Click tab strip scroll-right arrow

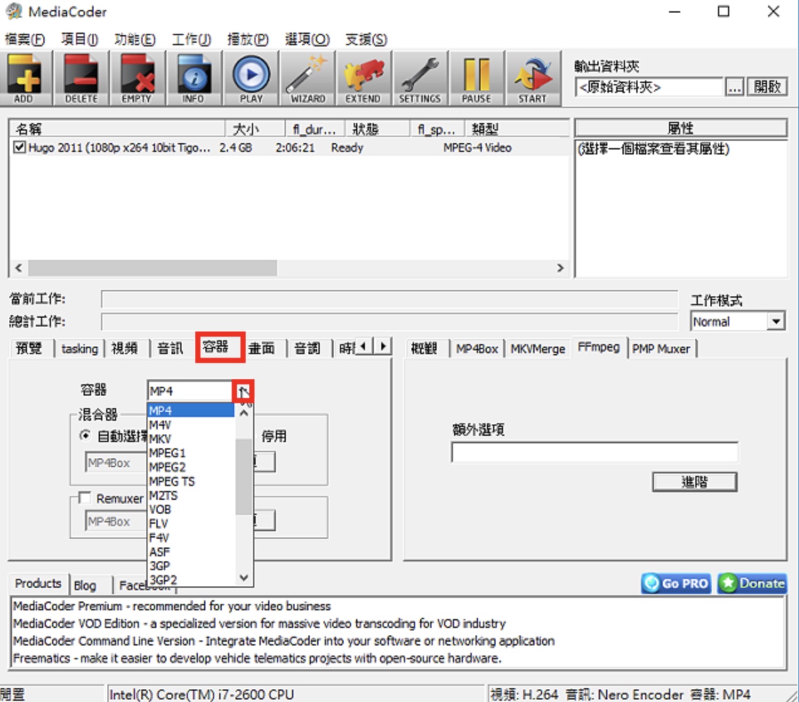[383, 346]
